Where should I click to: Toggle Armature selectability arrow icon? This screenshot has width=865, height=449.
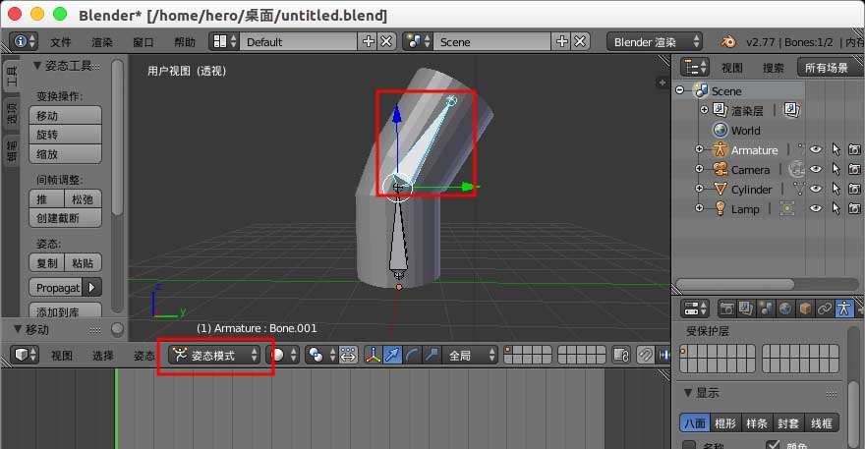pyautogui.click(x=836, y=149)
